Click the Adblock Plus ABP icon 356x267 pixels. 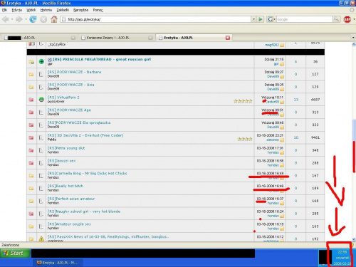pyautogui.click(x=347, y=19)
